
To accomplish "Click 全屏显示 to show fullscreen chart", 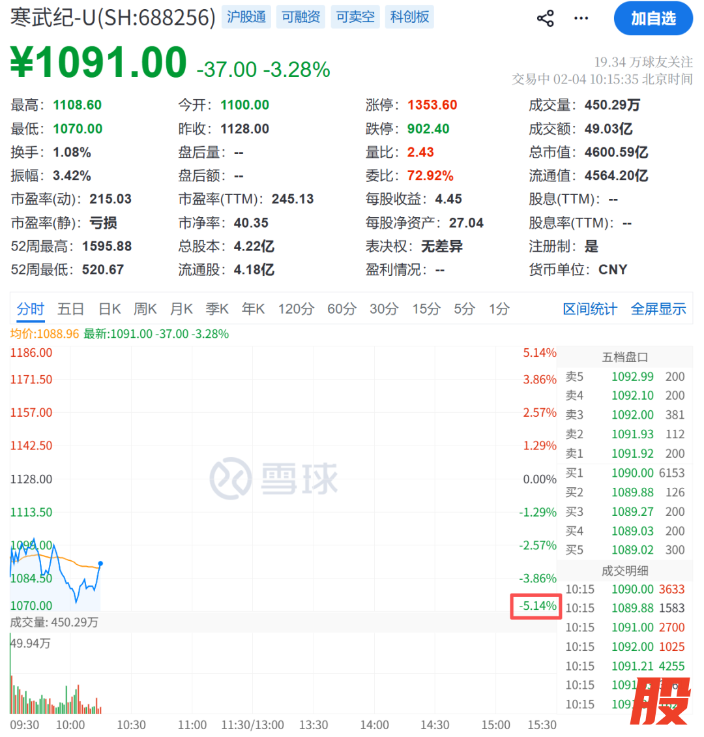I will tap(658, 308).
